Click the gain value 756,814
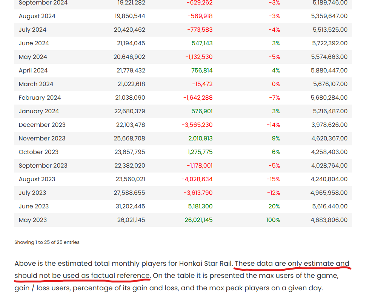 click(x=202, y=71)
